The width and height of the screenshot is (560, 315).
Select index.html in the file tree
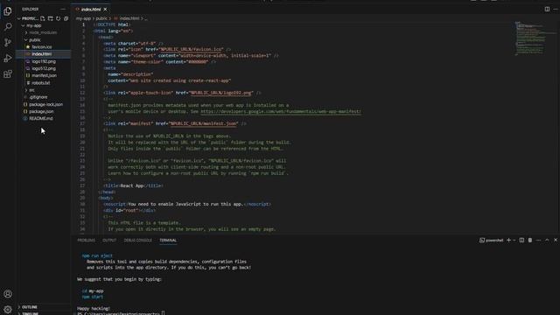41,54
